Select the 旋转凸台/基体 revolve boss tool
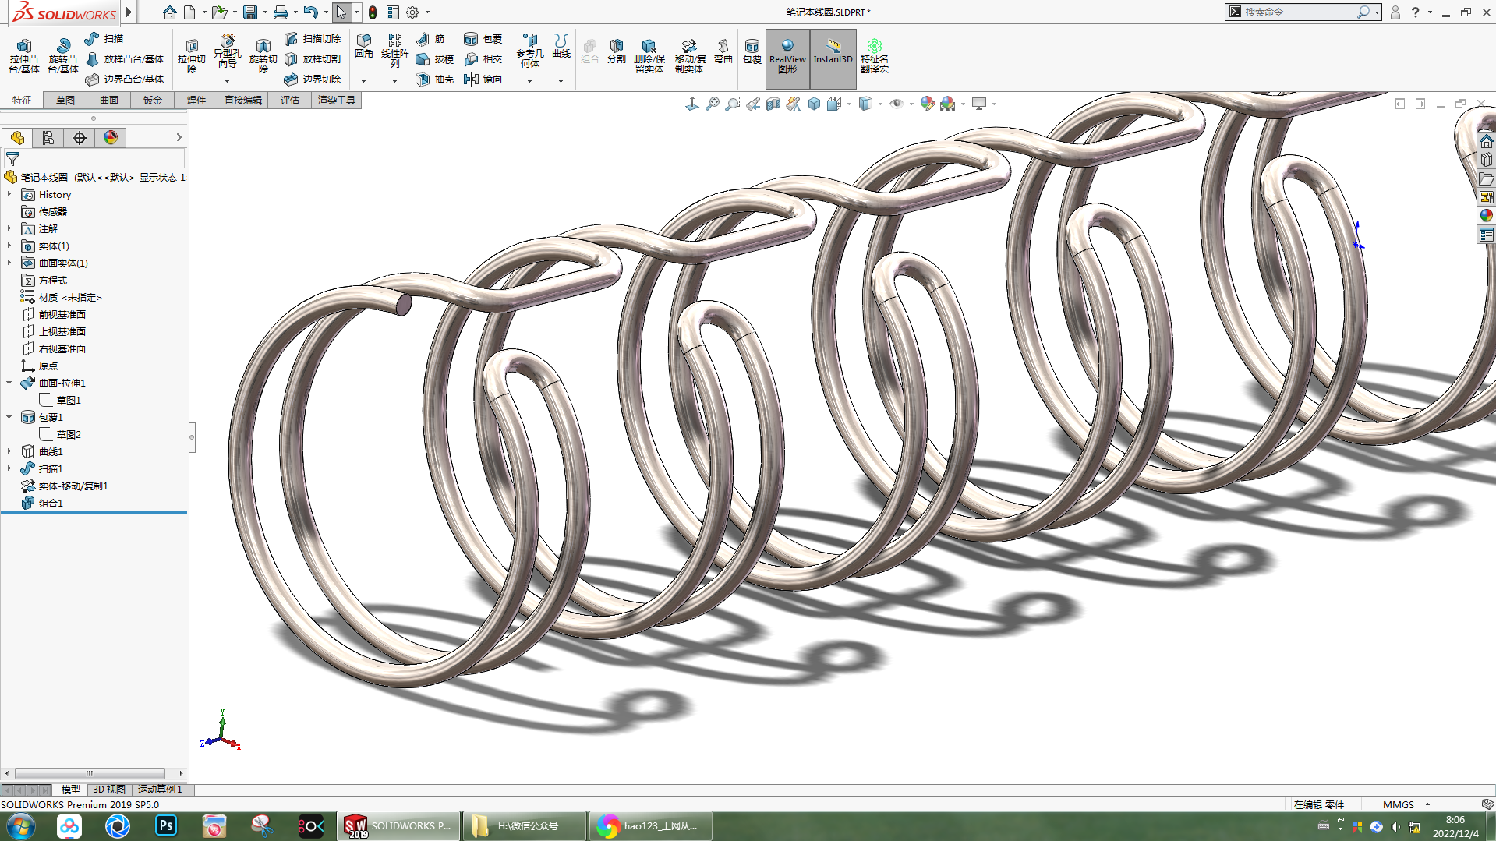Image resolution: width=1496 pixels, height=841 pixels. (63, 56)
